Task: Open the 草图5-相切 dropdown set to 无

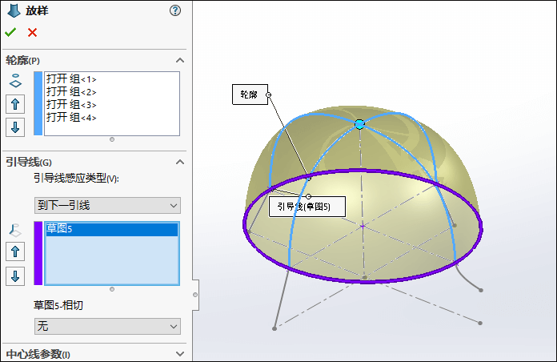Action: click(107, 326)
